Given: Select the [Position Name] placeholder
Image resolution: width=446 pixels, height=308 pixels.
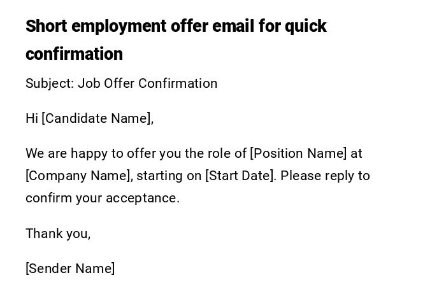Looking at the screenshot, I should [x=298, y=153].
